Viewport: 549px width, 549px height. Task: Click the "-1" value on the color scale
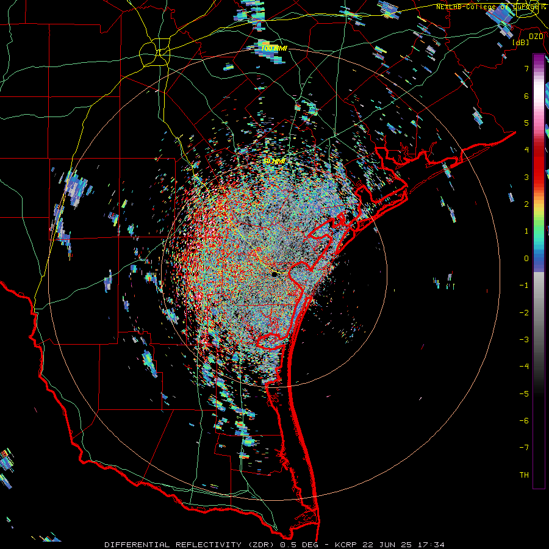point(524,285)
